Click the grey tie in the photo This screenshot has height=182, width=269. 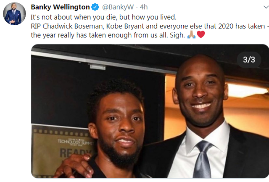[x=203, y=159]
